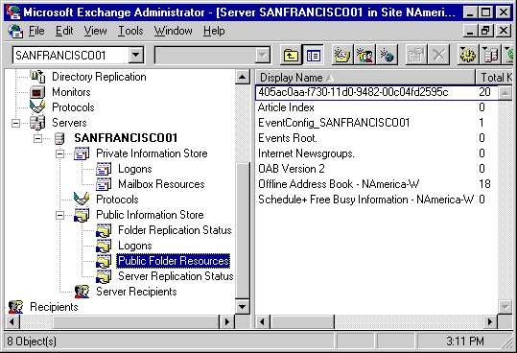The height and width of the screenshot is (353, 517).
Task: Open the View menu
Action: pos(95,31)
